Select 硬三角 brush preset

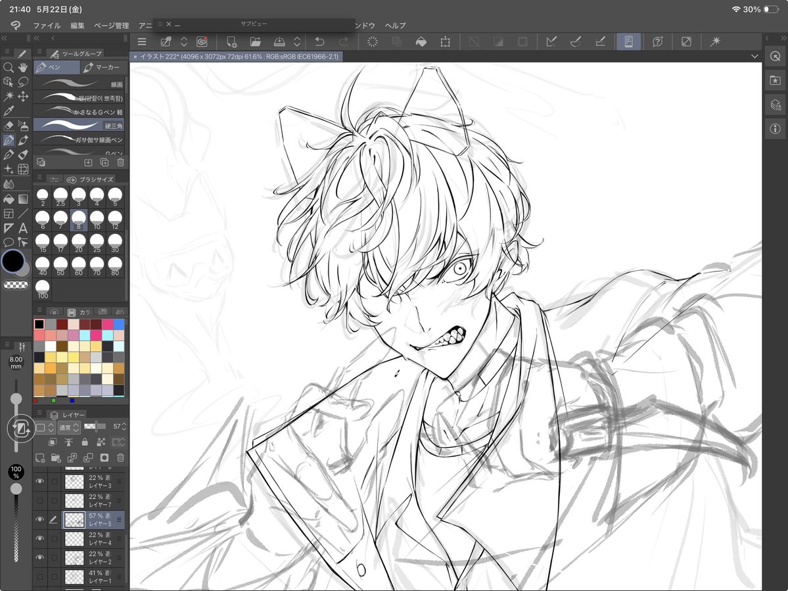click(x=79, y=125)
